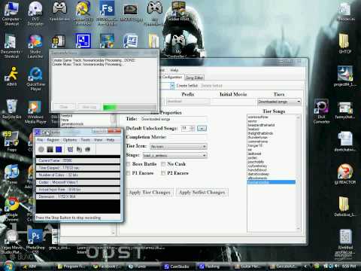
Task: Open the GHTCP folder on desktop
Action: [345, 43]
